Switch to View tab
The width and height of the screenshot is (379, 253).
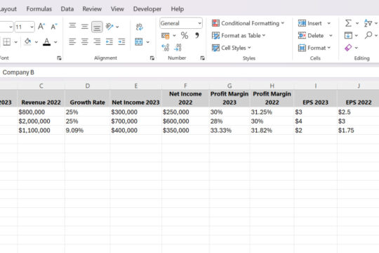(x=117, y=9)
